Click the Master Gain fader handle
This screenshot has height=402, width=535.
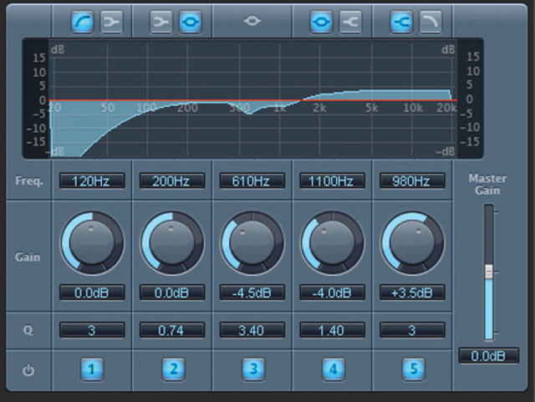489,272
